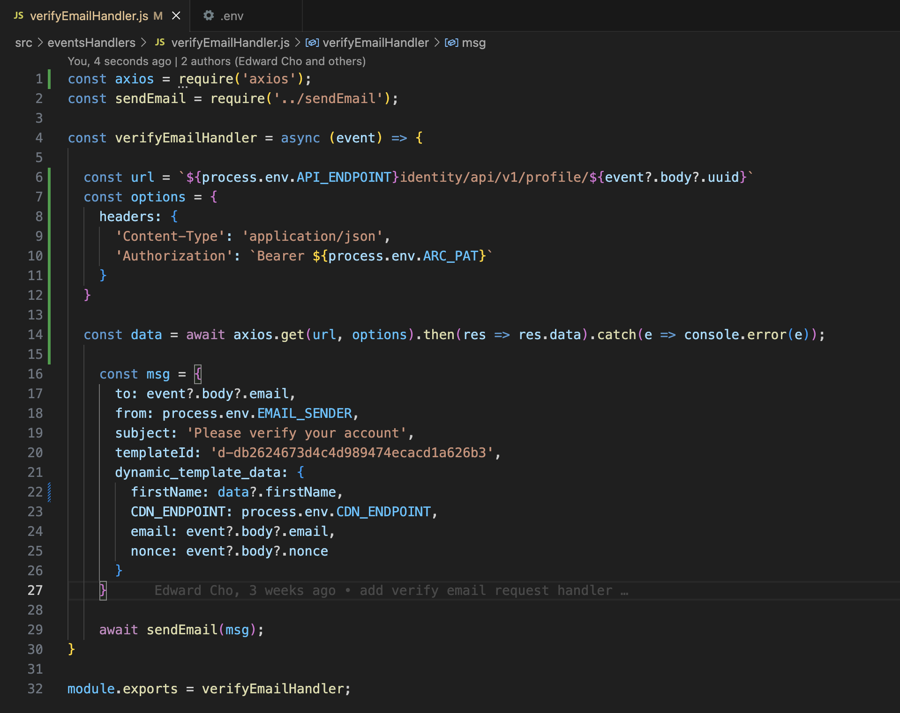This screenshot has height=713, width=900.
Task: Click opening brace of msg object on line 16
Action: [x=198, y=374]
